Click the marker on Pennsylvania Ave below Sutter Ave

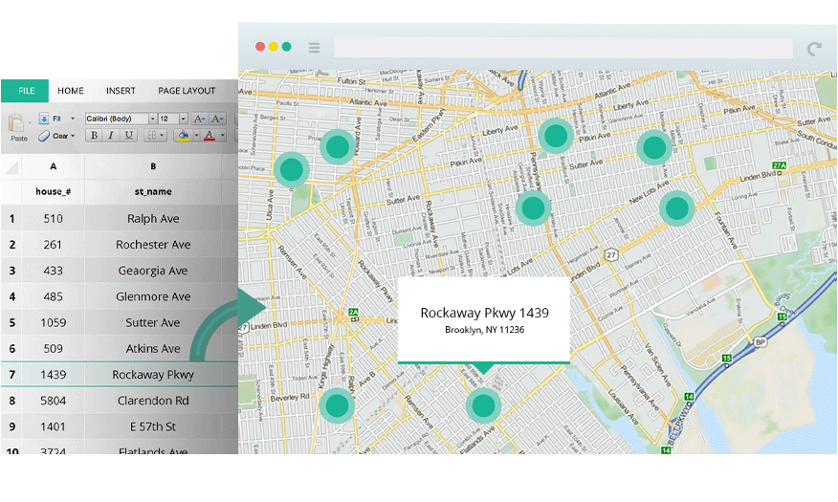point(533,207)
